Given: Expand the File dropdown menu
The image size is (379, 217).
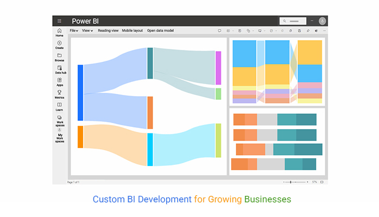Looking at the screenshot, I should click(74, 30).
